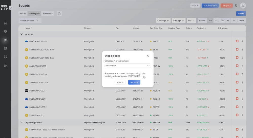Confirm with the Yes, stop button

point(134,82)
